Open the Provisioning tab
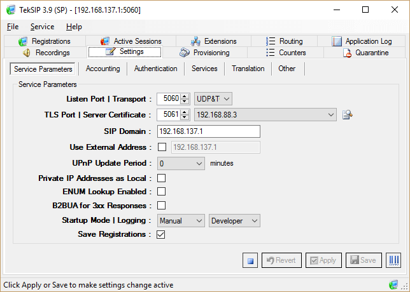410x292 pixels. [204, 53]
